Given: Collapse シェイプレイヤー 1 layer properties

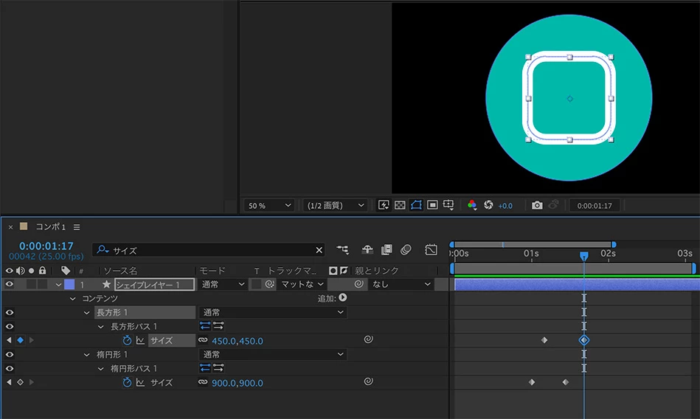Looking at the screenshot, I should pos(58,285).
